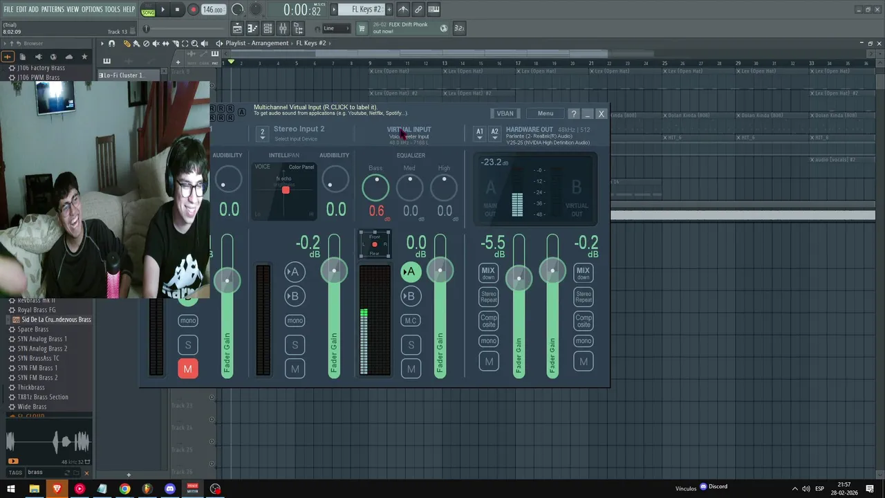Open the Line snap dropdown
The width and height of the screenshot is (885, 498).
click(x=336, y=28)
